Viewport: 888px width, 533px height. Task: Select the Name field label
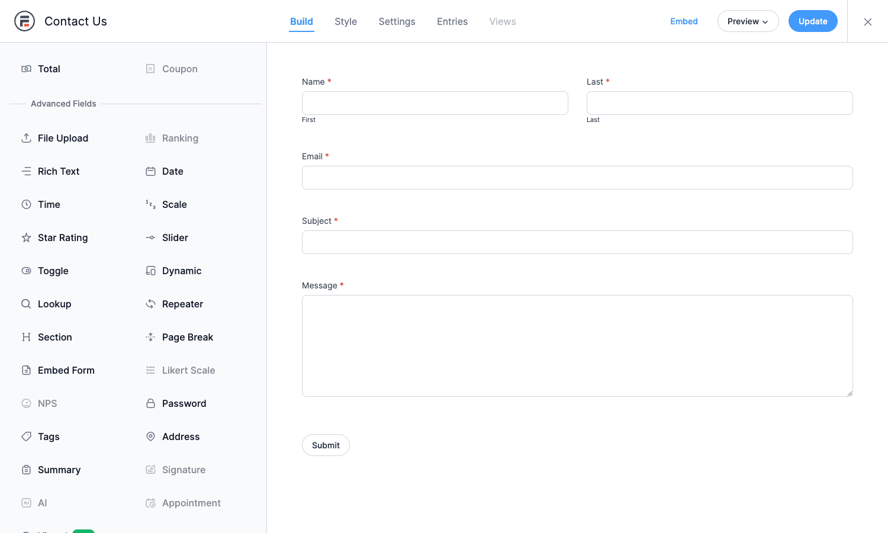tap(313, 82)
